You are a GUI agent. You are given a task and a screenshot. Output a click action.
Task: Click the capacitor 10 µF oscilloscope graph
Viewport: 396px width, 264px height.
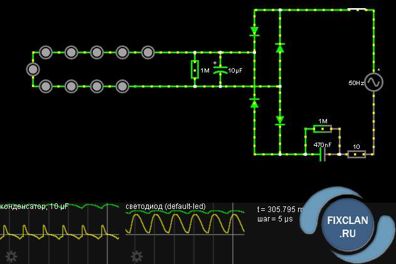(60, 225)
